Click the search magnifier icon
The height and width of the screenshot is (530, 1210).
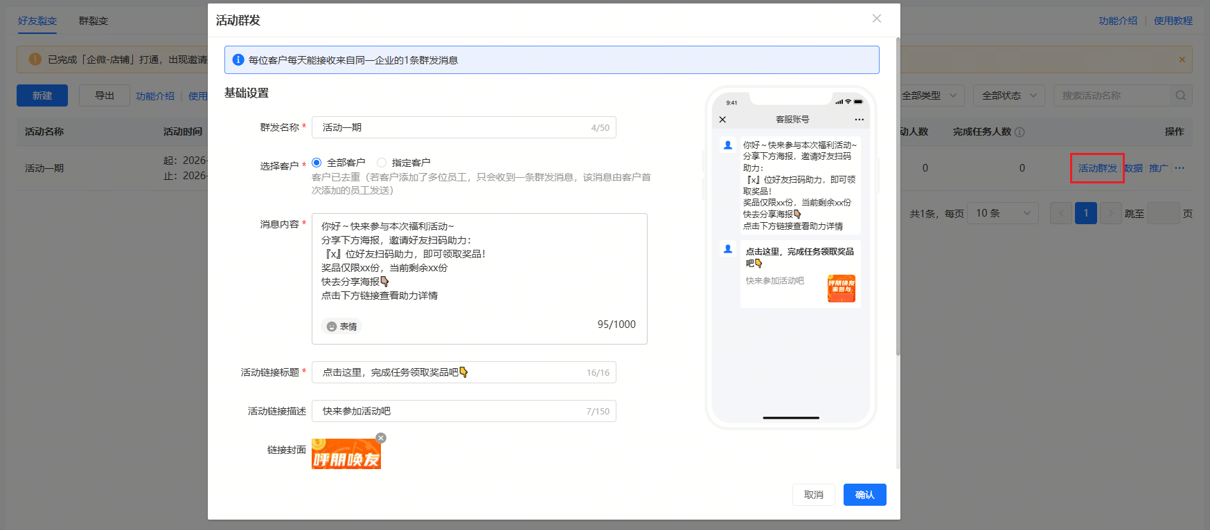pos(1181,95)
